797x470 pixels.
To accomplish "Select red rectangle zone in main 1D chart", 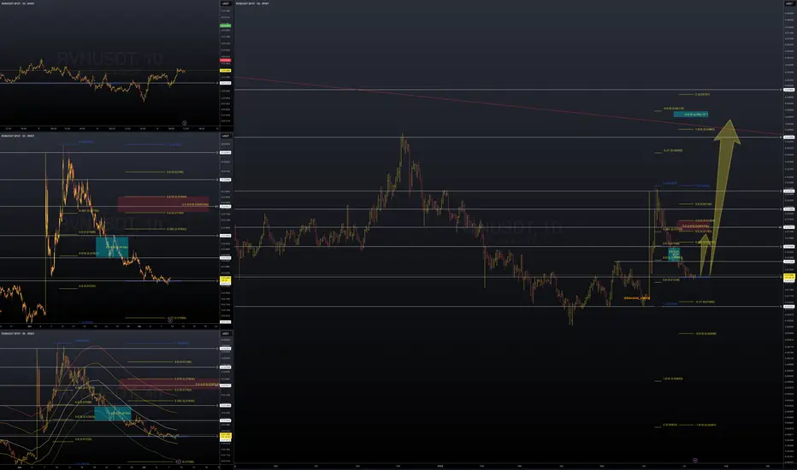I will [x=694, y=226].
